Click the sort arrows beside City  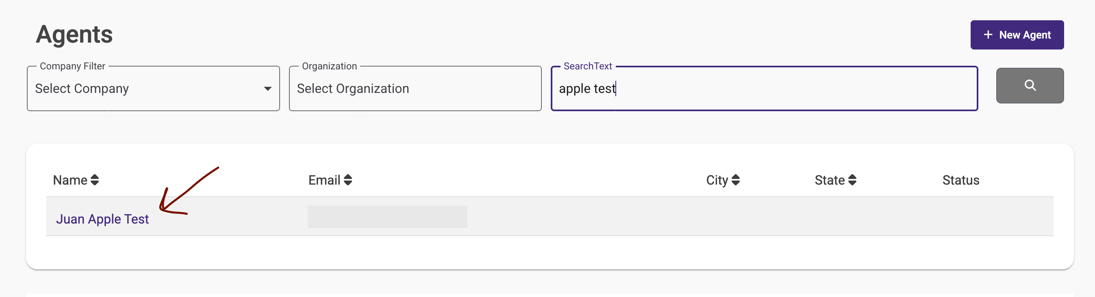[735, 180]
